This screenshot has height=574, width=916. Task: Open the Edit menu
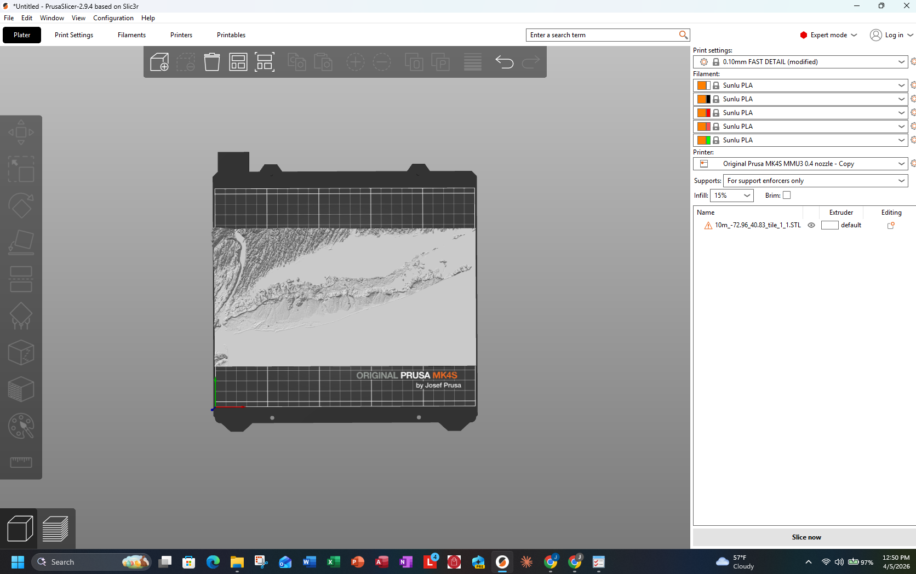(x=27, y=18)
